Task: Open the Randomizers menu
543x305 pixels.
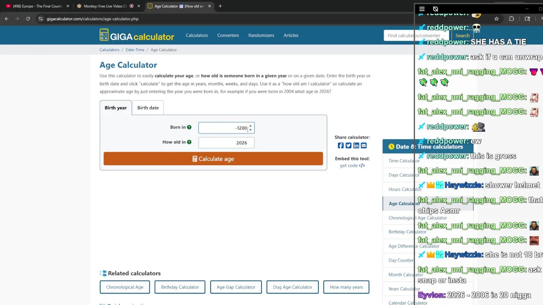Action: click(261, 35)
